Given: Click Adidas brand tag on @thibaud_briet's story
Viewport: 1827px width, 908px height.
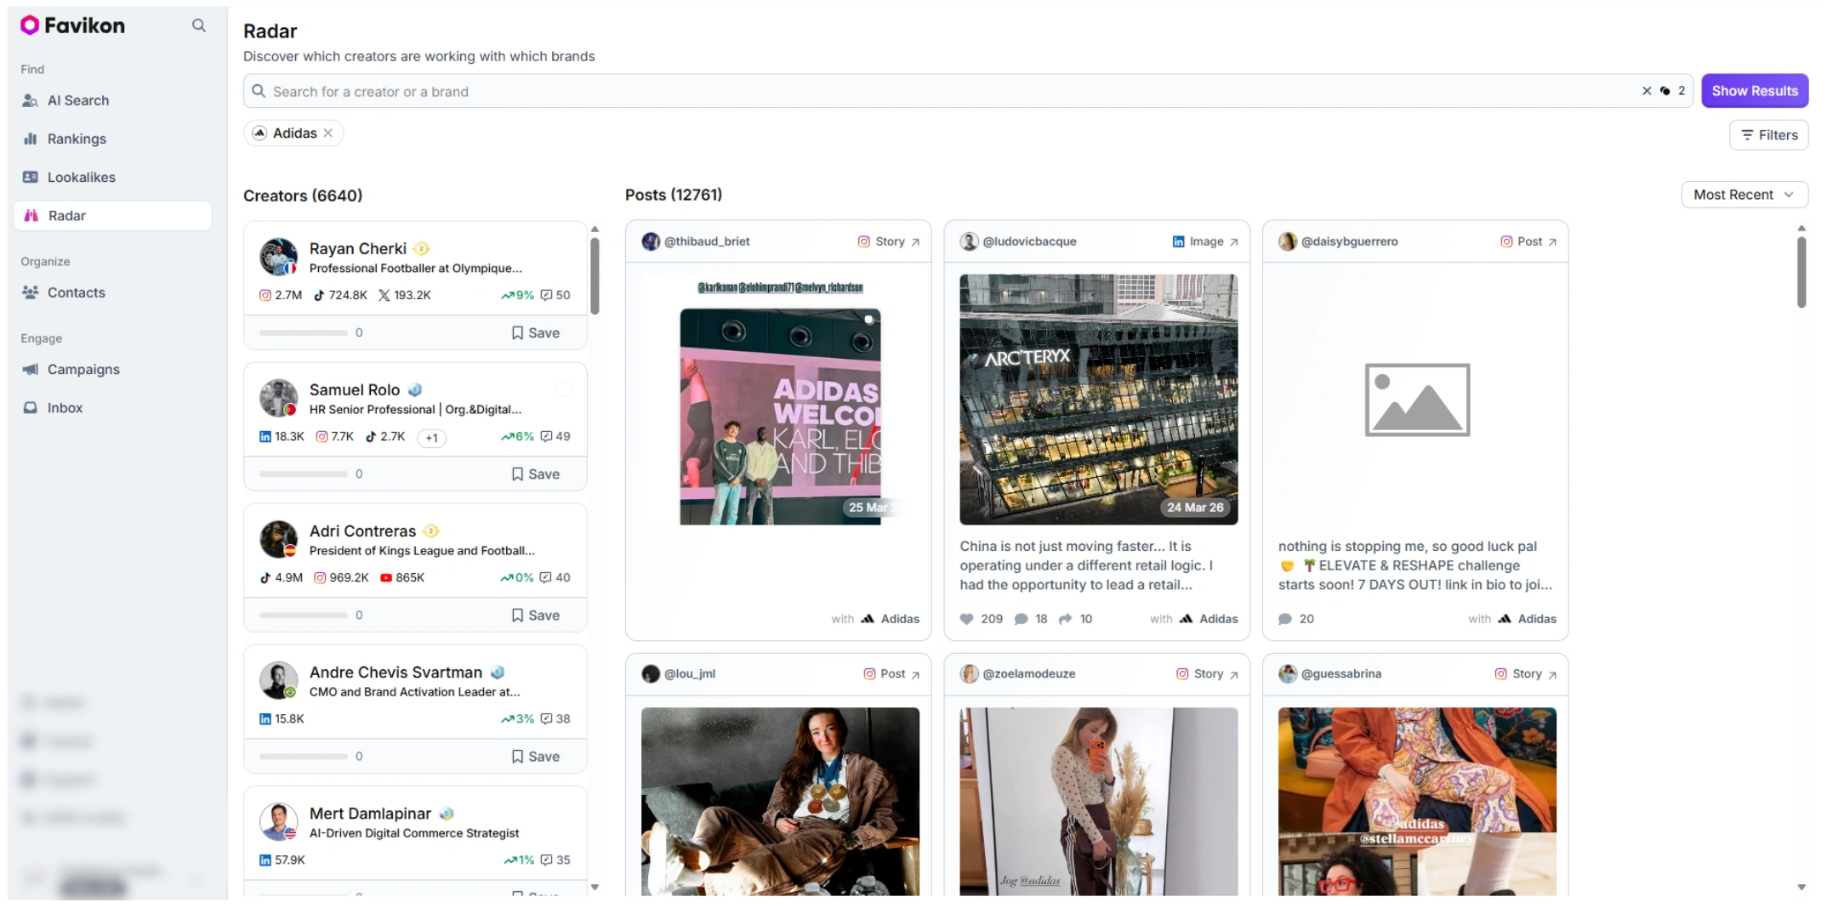Looking at the screenshot, I should 891,619.
